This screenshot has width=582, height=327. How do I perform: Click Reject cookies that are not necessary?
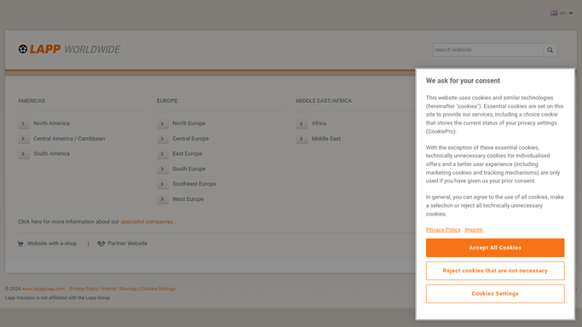[x=495, y=271]
